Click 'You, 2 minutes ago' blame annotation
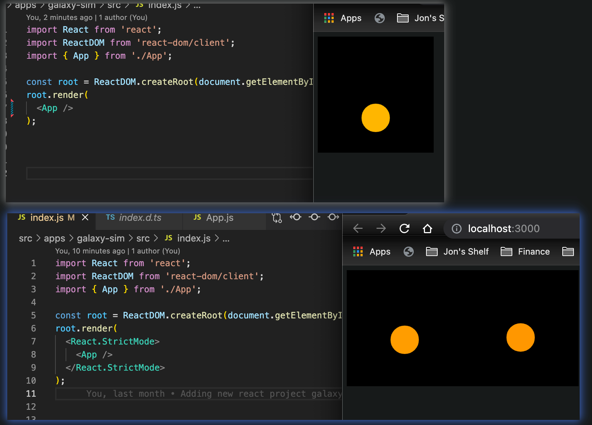This screenshot has width=592, height=425. tap(87, 17)
